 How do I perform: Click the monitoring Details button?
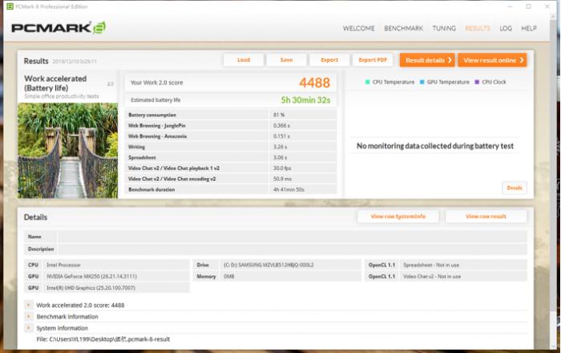(515, 188)
